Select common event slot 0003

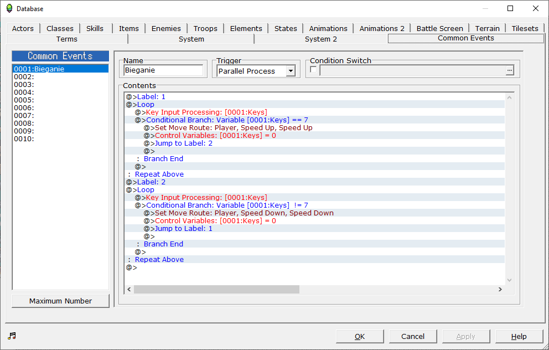pyautogui.click(x=60, y=84)
